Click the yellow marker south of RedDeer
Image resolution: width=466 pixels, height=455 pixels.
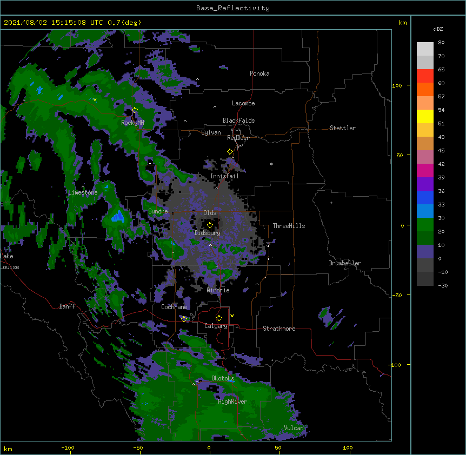pyautogui.click(x=230, y=152)
